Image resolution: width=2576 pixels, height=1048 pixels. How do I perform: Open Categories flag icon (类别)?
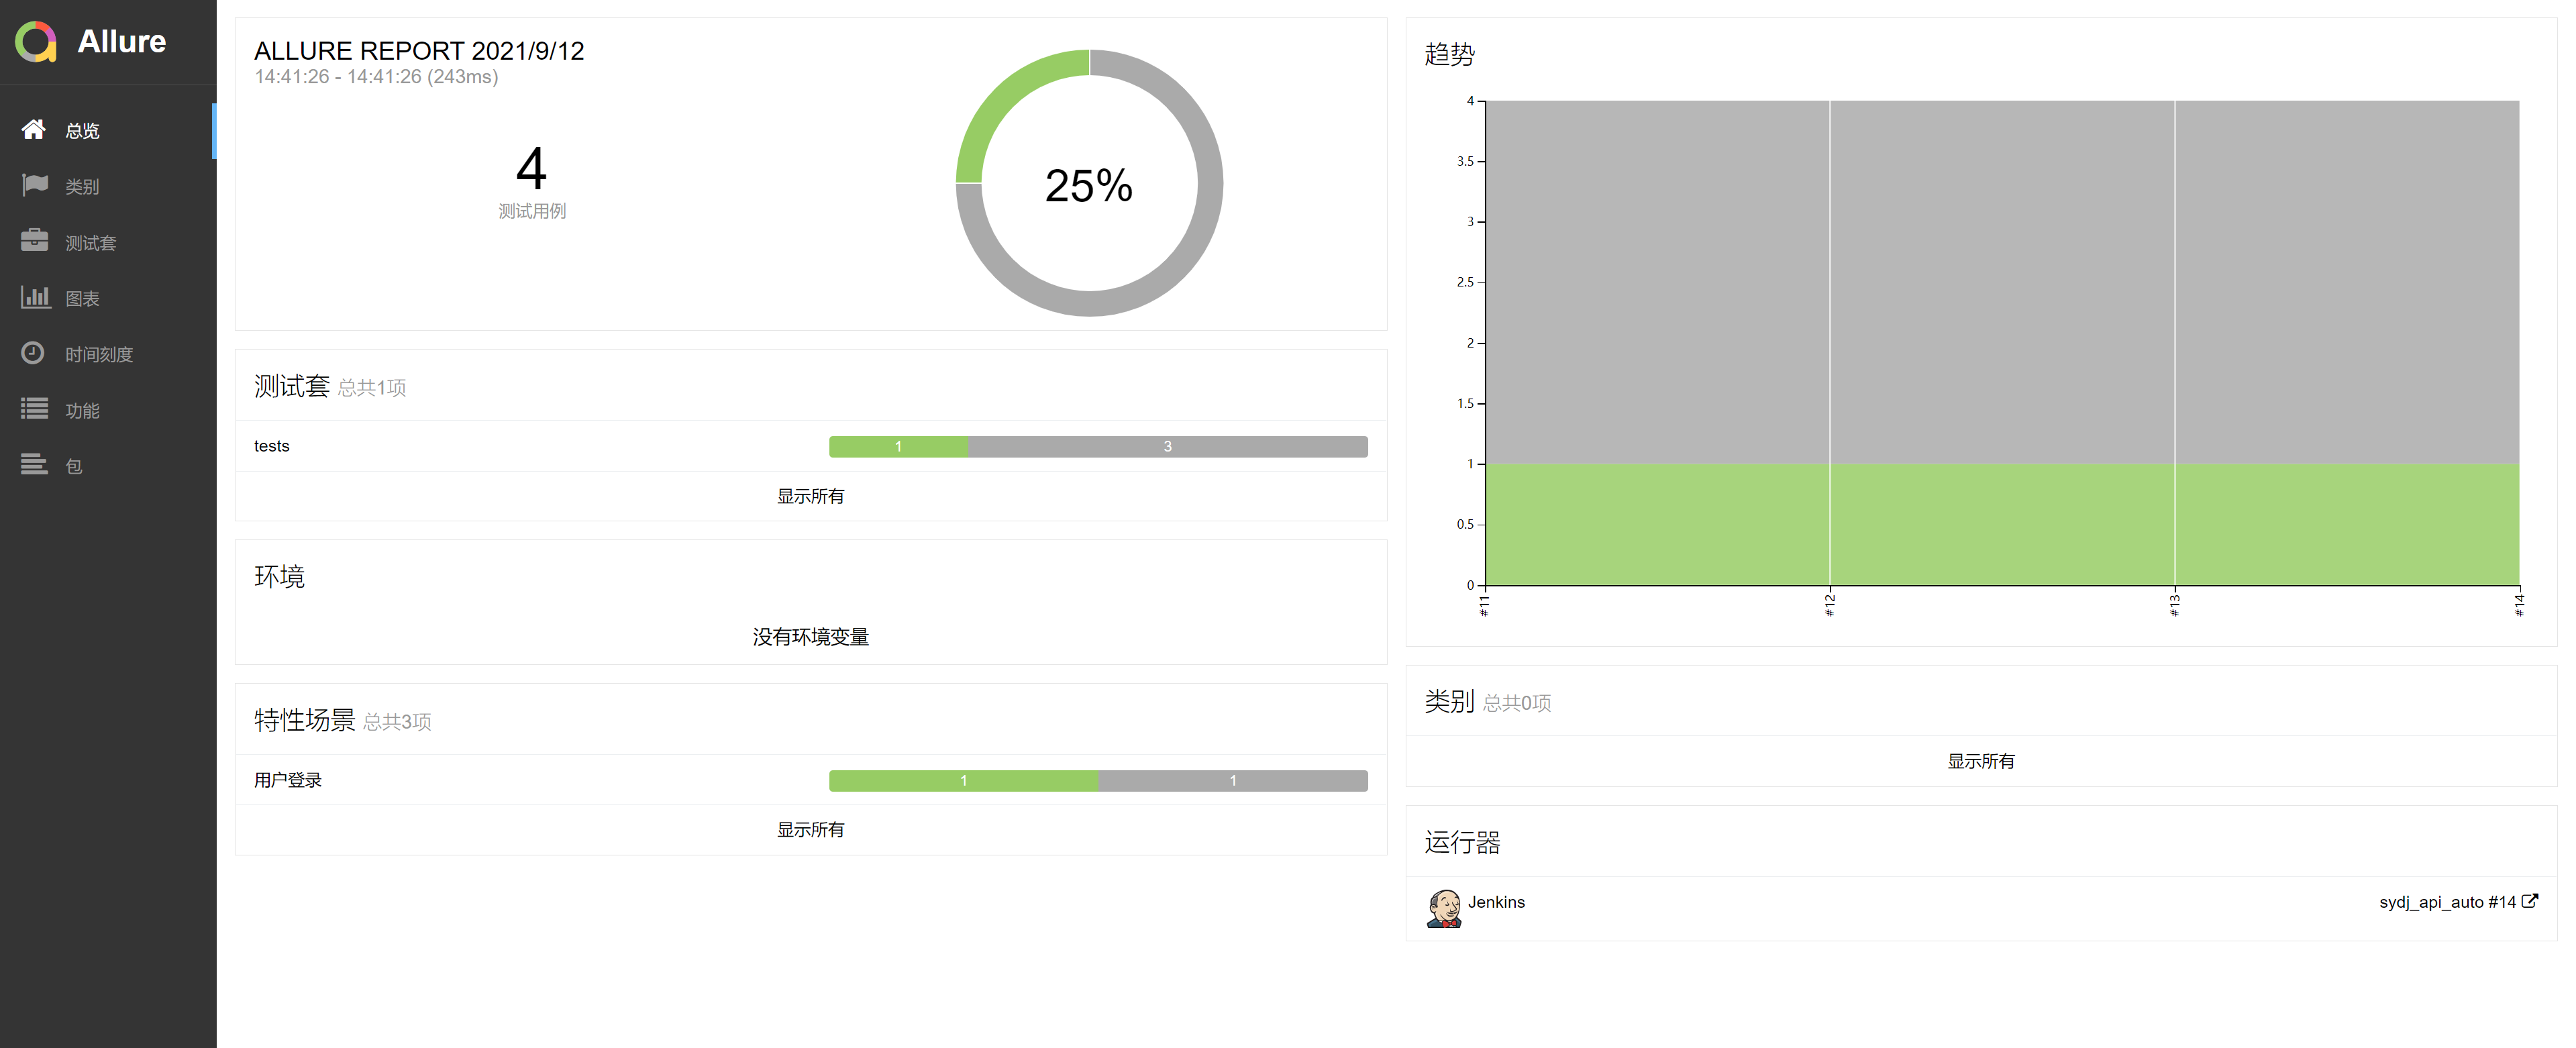(34, 185)
